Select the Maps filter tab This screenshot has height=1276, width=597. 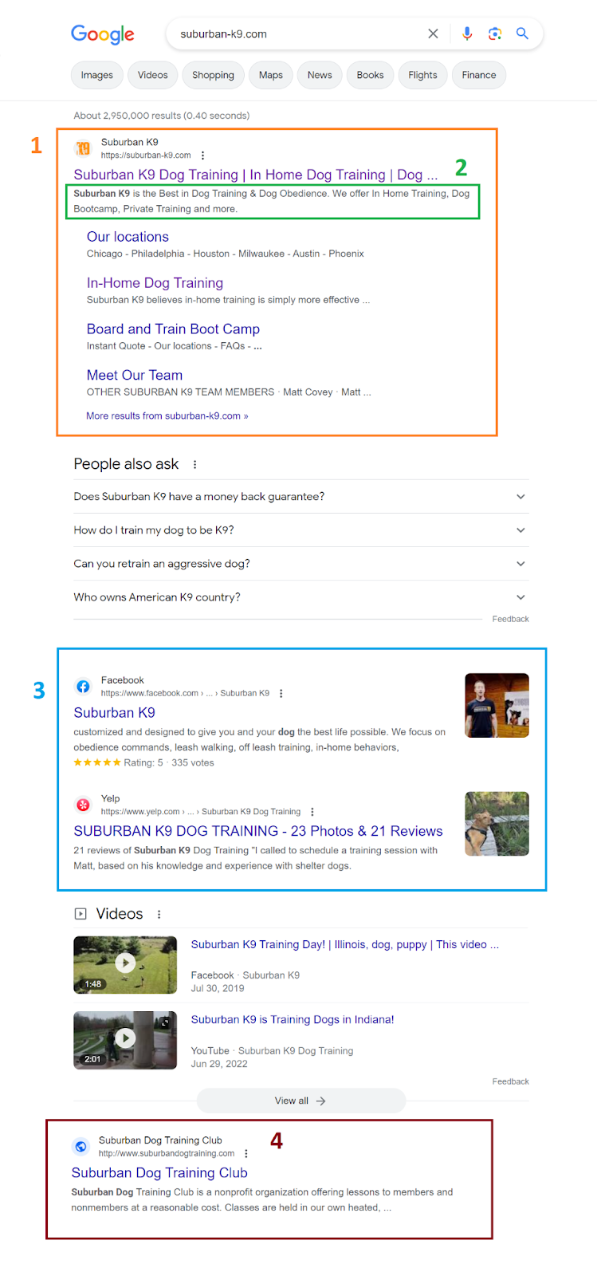271,75
